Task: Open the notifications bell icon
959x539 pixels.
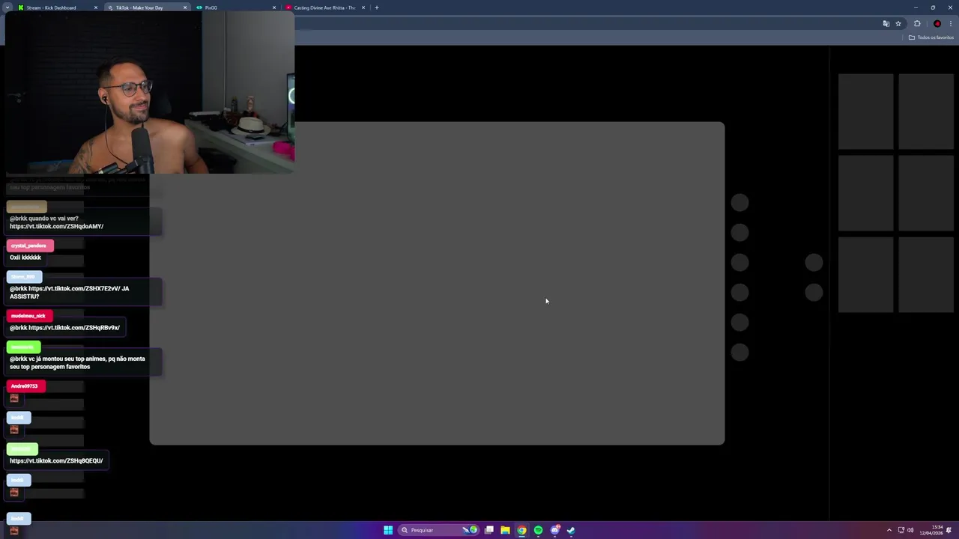Action: [949, 530]
